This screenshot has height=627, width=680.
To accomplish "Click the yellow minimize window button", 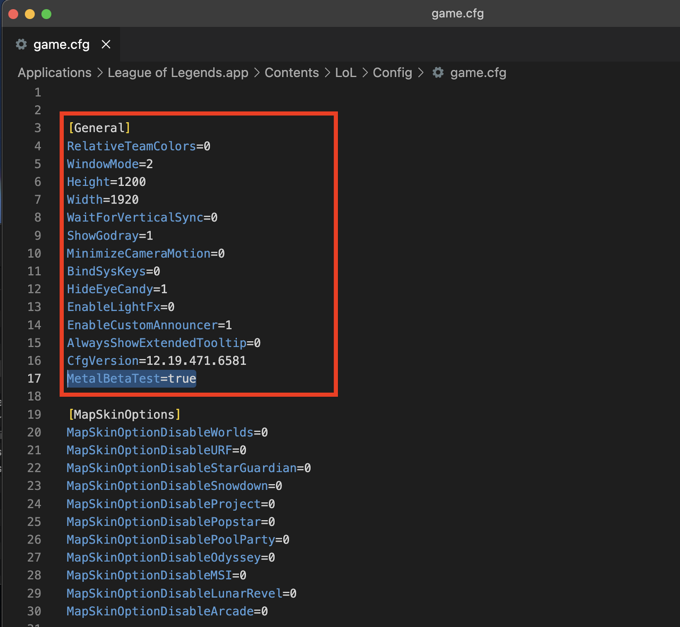I will click(x=30, y=14).
